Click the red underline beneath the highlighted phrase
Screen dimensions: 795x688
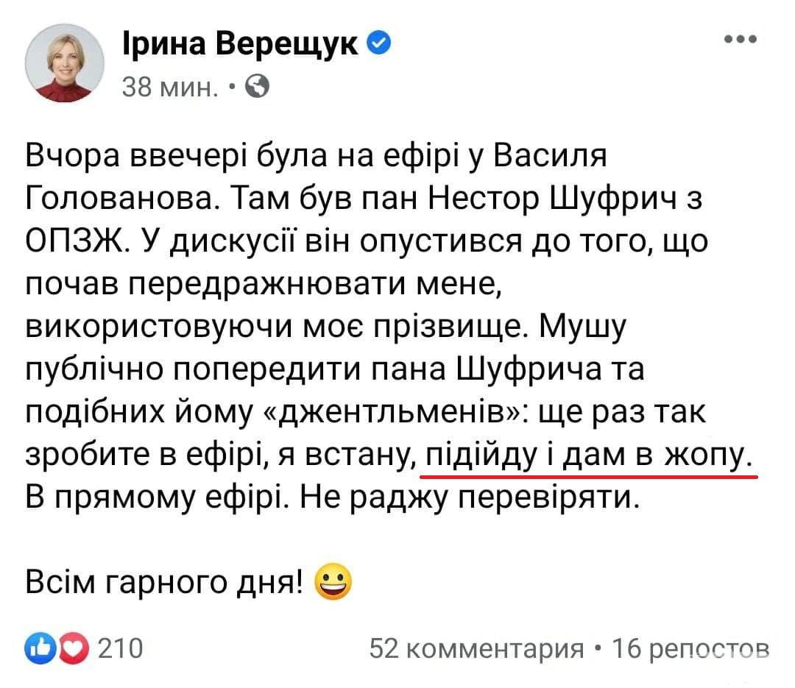[x=589, y=477]
